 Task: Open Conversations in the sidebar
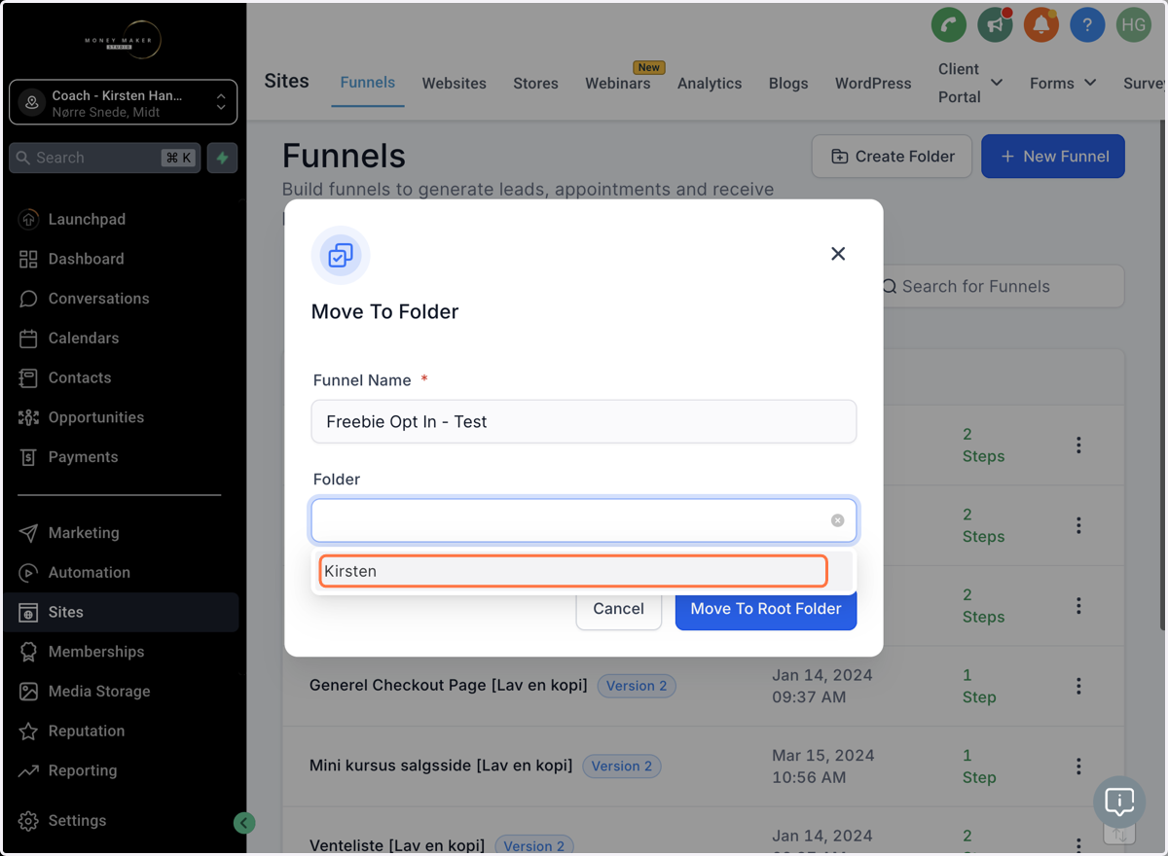(x=98, y=299)
